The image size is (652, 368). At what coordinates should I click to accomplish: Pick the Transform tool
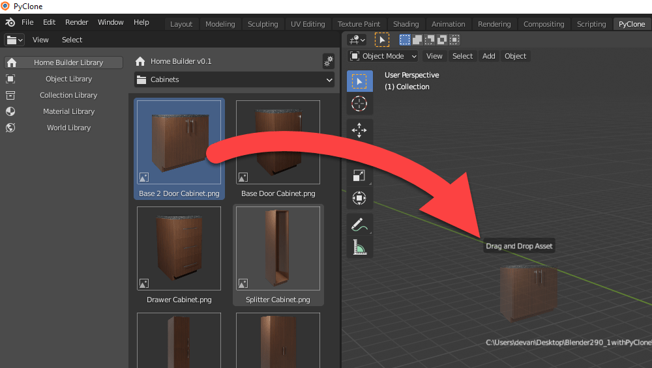[x=359, y=198]
